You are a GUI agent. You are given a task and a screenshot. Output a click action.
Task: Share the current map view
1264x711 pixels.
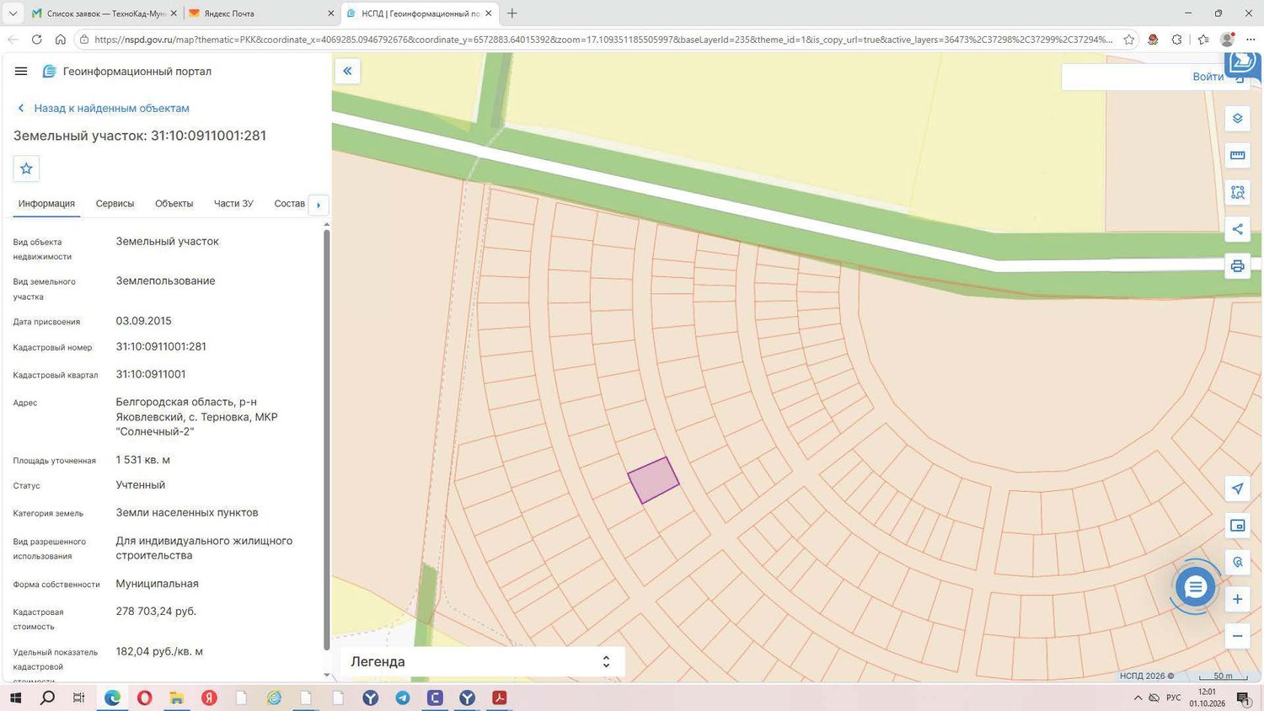coord(1237,229)
